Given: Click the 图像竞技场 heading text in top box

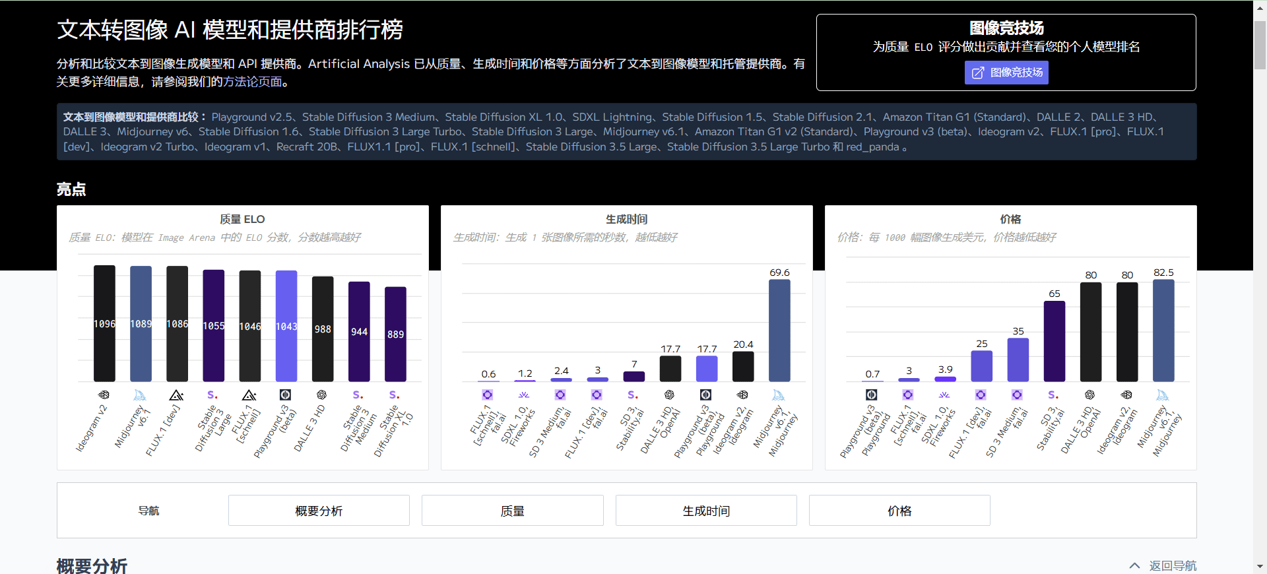Looking at the screenshot, I should coord(1006,28).
